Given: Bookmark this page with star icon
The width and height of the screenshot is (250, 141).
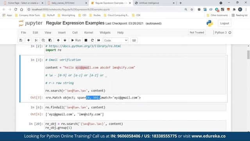Looking at the screenshot, I should tap(192, 9).
